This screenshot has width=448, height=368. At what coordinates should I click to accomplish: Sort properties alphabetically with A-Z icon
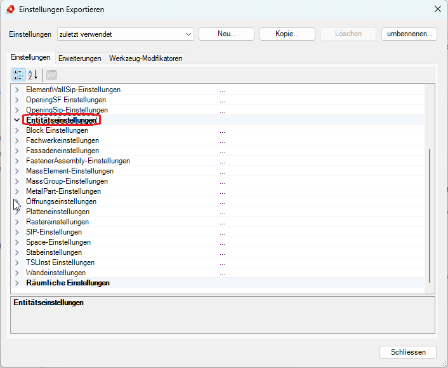33,75
